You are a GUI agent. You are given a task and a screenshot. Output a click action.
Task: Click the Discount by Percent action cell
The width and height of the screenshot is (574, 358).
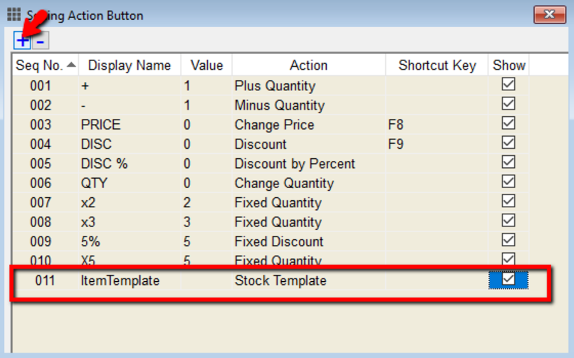pyautogui.click(x=294, y=163)
